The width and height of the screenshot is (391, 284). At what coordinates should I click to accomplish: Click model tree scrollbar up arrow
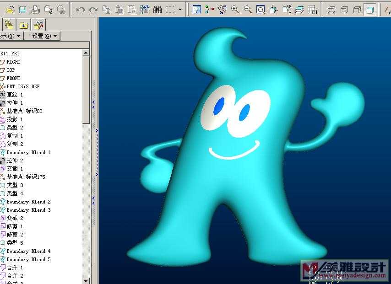coord(86,53)
